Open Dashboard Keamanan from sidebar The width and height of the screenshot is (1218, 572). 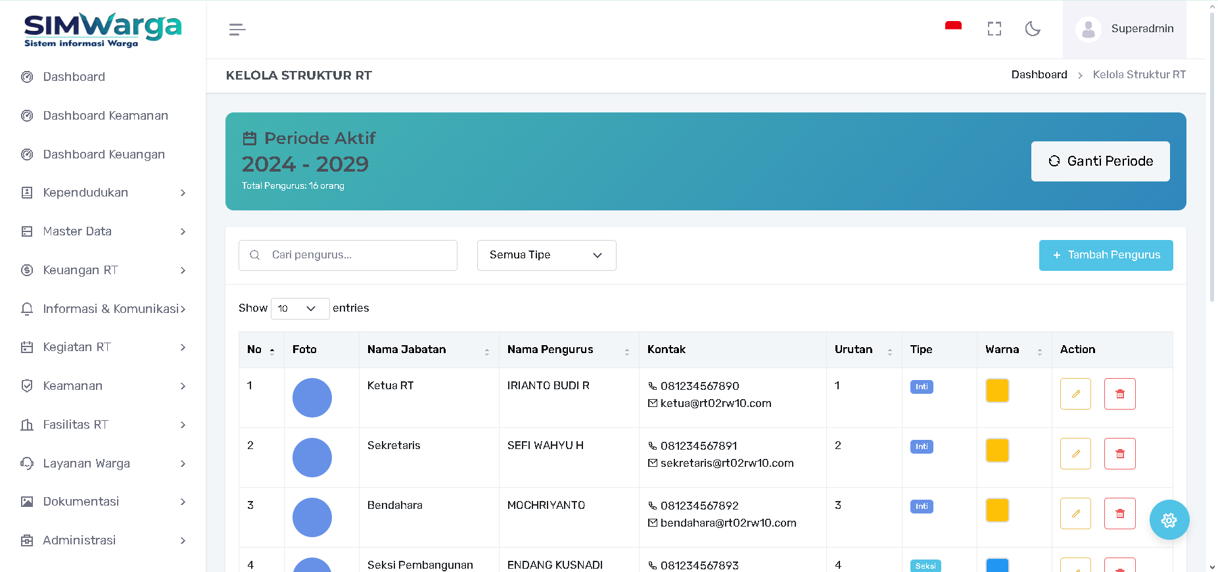click(105, 116)
